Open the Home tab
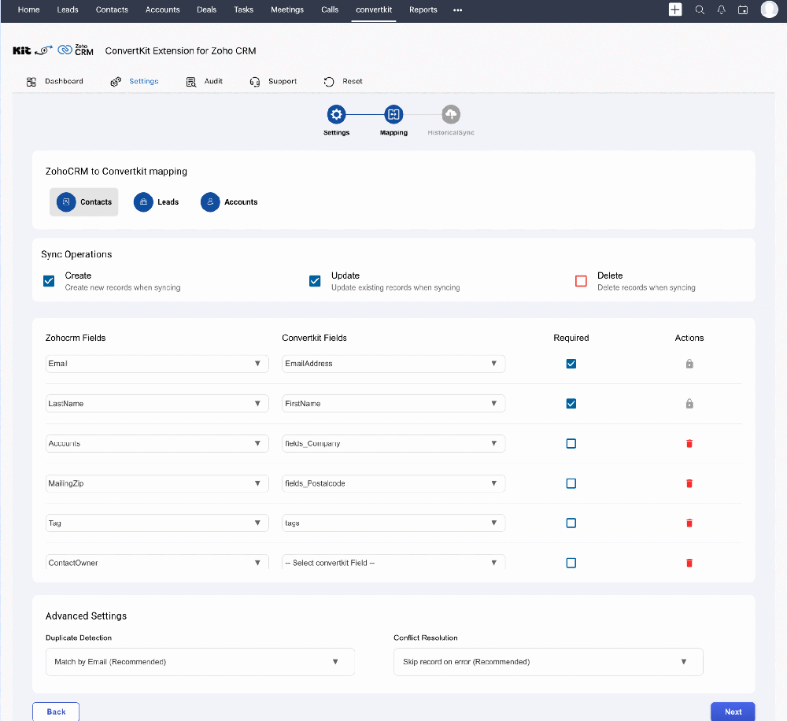 click(28, 9)
